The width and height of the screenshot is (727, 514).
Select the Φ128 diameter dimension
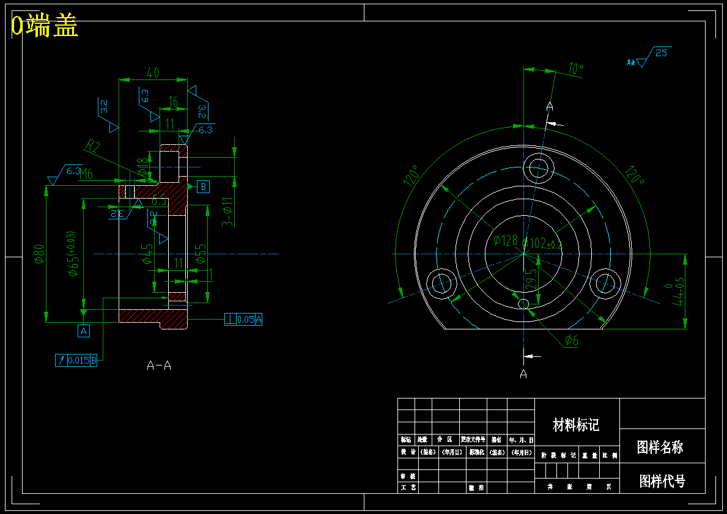(x=505, y=240)
